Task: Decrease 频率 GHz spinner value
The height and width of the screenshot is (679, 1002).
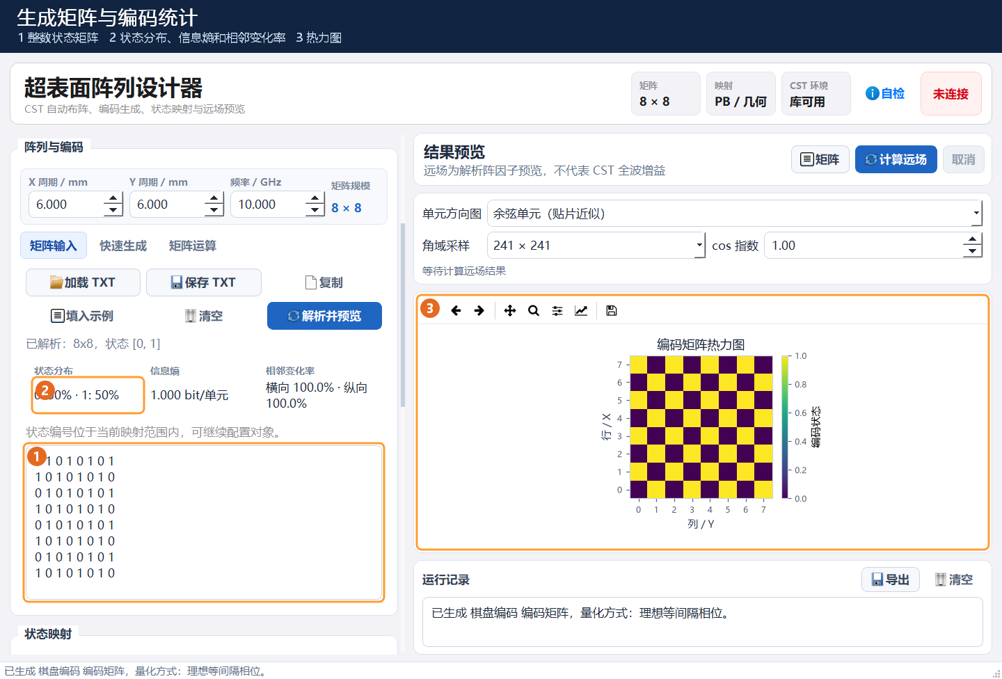Action: tap(315, 211)
